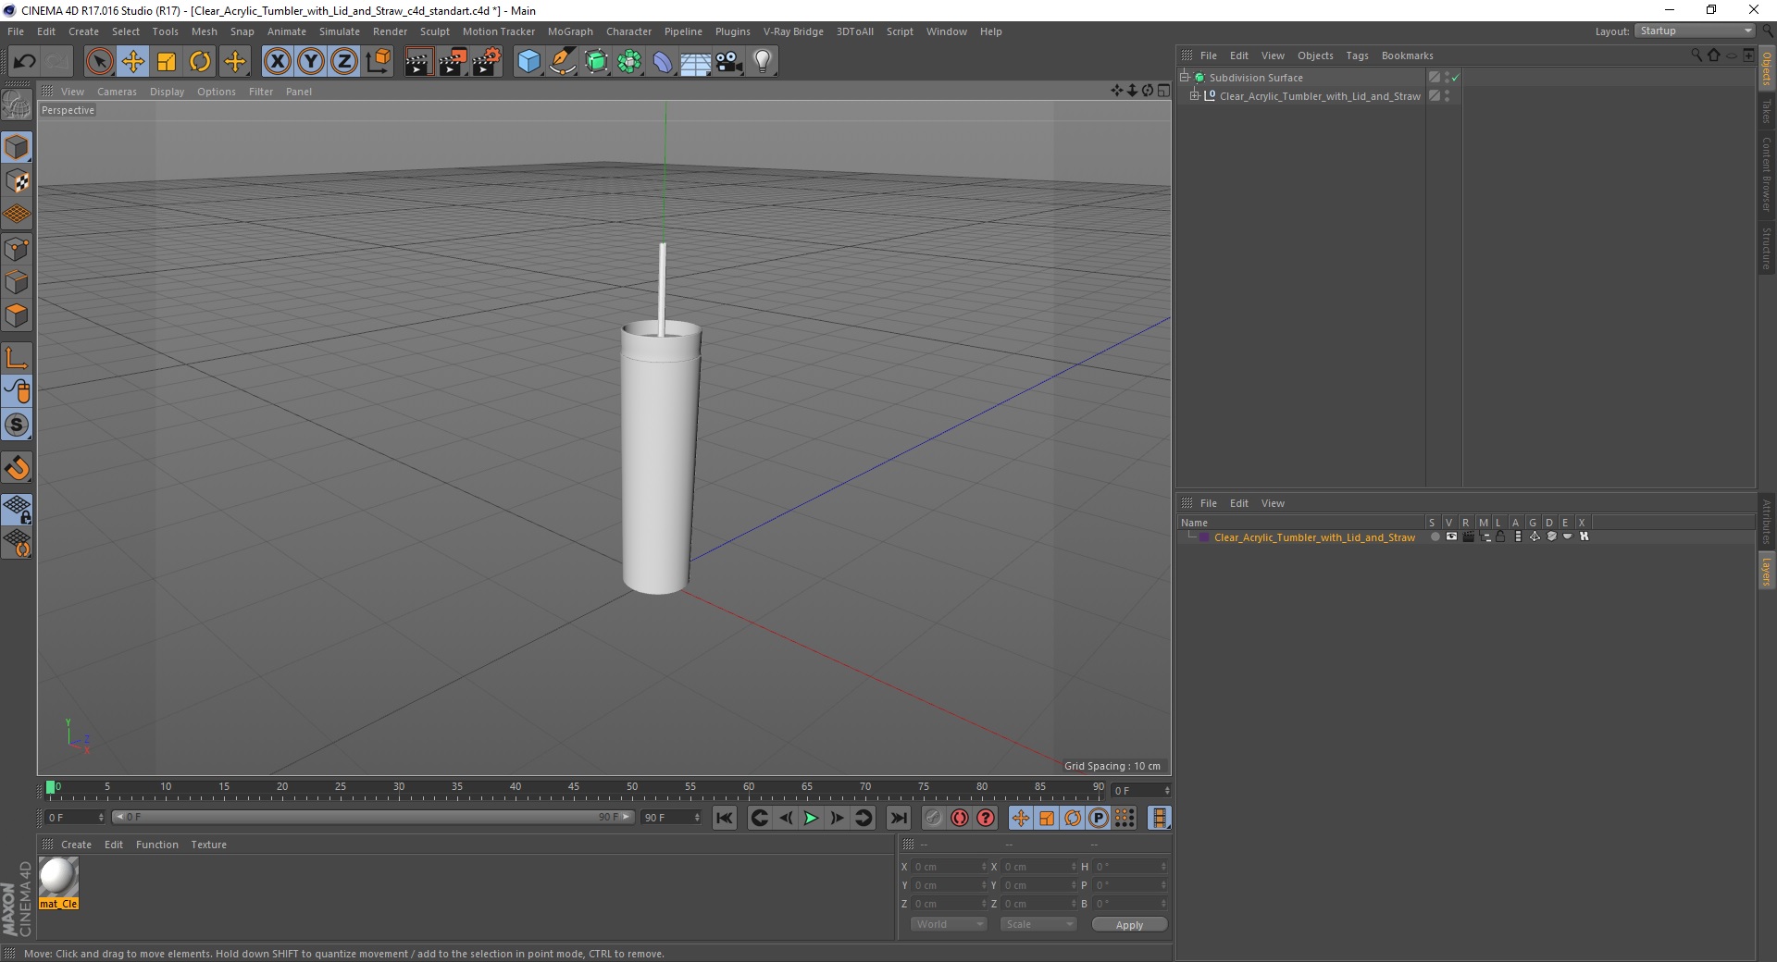Switch to Polygons mode
1777x962 pixels.
click(17, 315)
